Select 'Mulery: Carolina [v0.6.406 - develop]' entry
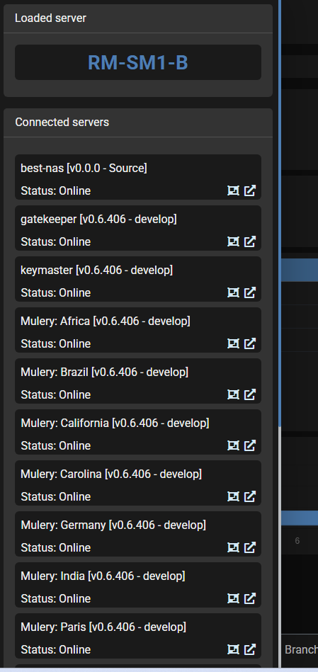The width and height of the screenshot is (318, 672). coord(111,474)
